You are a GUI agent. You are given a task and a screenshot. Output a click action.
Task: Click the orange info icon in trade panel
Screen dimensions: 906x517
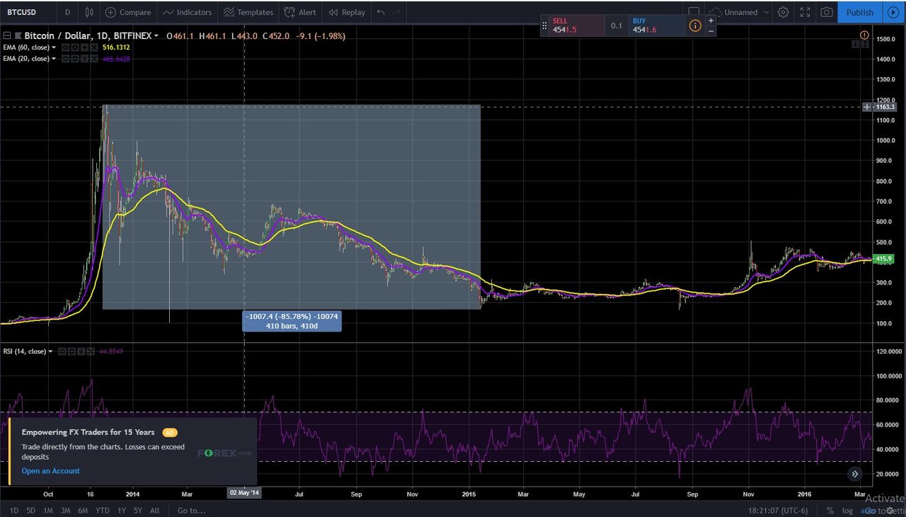(x=695, y=25)
